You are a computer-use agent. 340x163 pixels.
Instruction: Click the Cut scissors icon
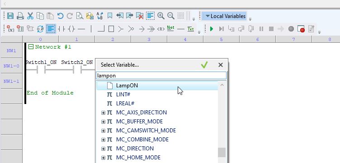[30, 16]
